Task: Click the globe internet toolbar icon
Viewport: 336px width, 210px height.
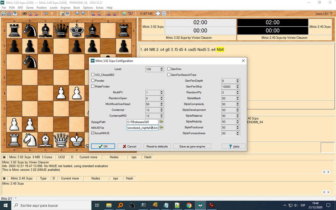Action: coord(124,13)
